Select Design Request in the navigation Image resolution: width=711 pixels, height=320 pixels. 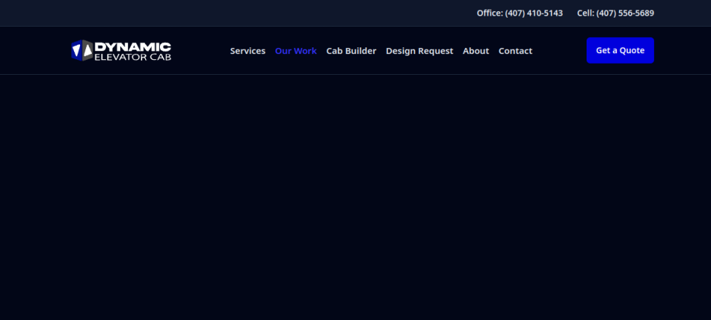coord(419,51)
